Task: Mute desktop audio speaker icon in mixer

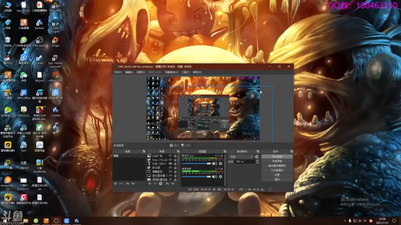Action: click(215, 176)
